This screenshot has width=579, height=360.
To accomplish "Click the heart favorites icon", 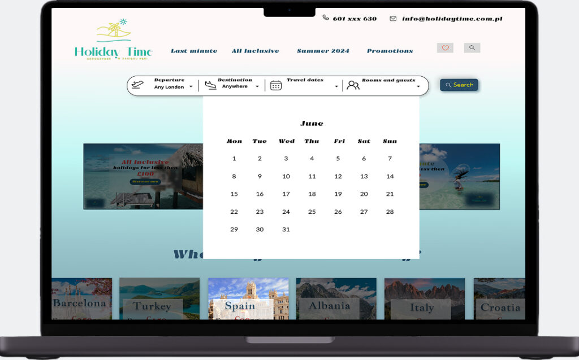I will (x=445, y=48).
